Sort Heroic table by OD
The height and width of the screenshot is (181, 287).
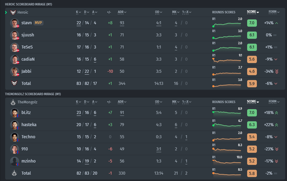(159, 12)
